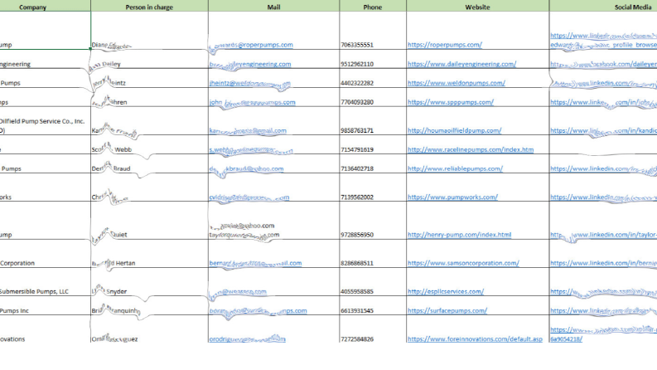Open the weldonpumps.com website link
657x370 pixels.
coord(457,83)
